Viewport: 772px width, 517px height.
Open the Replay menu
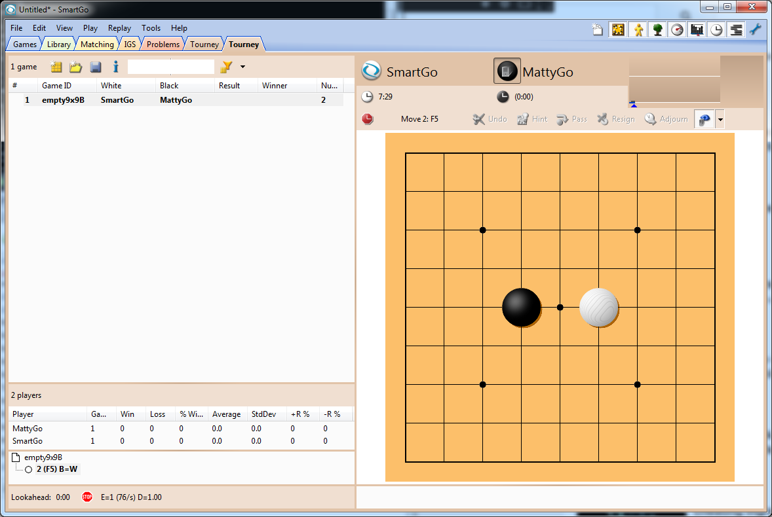pyautogui.click(x=120, y=28)
